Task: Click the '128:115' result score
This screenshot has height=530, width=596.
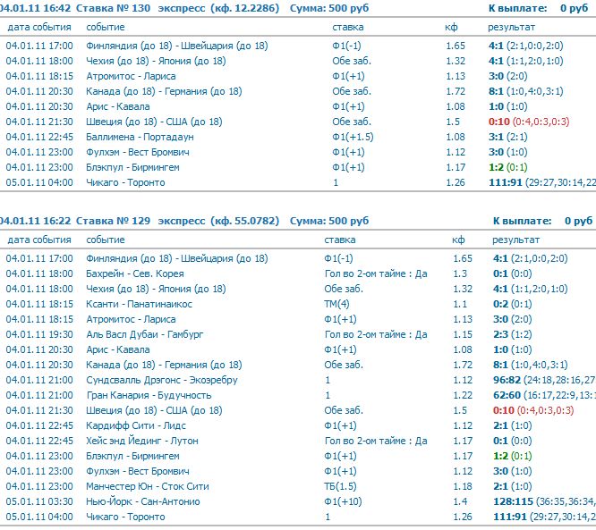Action: pos(513,501)
